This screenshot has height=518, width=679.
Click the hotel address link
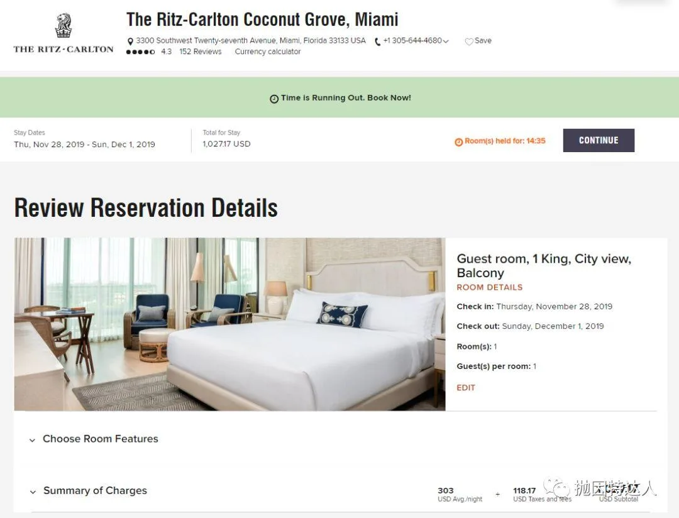coord(251,41)
